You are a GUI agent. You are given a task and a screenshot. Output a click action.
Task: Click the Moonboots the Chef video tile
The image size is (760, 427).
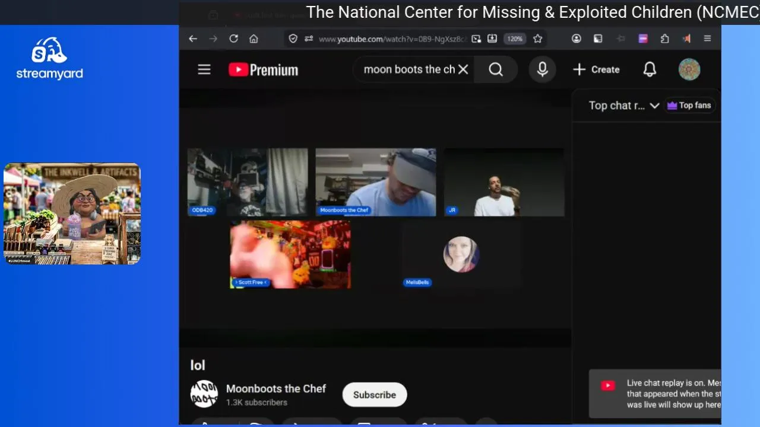click(376, 182)
